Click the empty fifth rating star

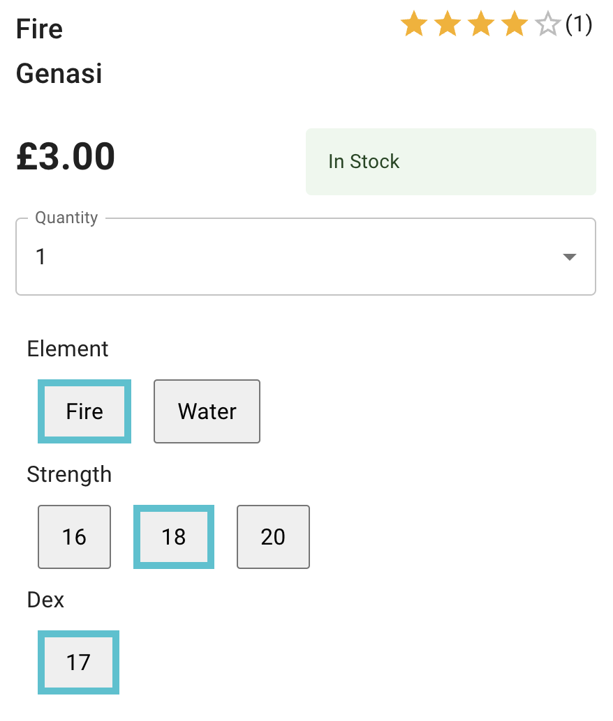548,25
